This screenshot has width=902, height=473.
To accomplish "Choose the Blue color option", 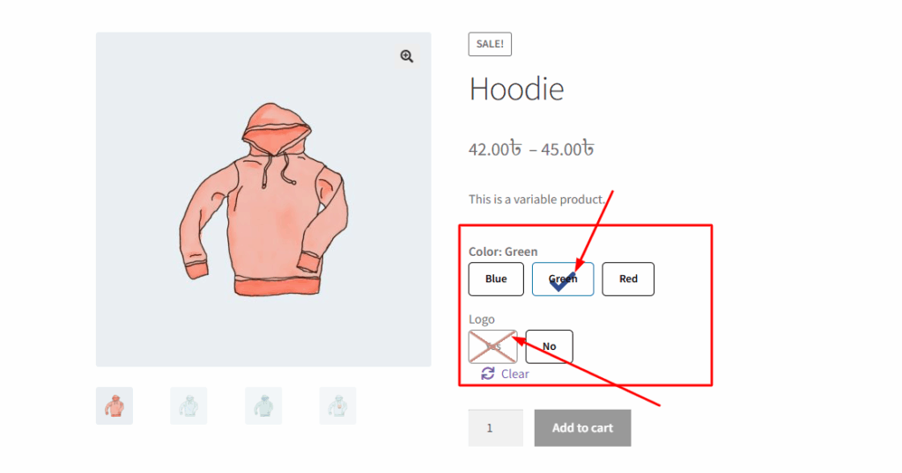I will [x=496, y=279].
